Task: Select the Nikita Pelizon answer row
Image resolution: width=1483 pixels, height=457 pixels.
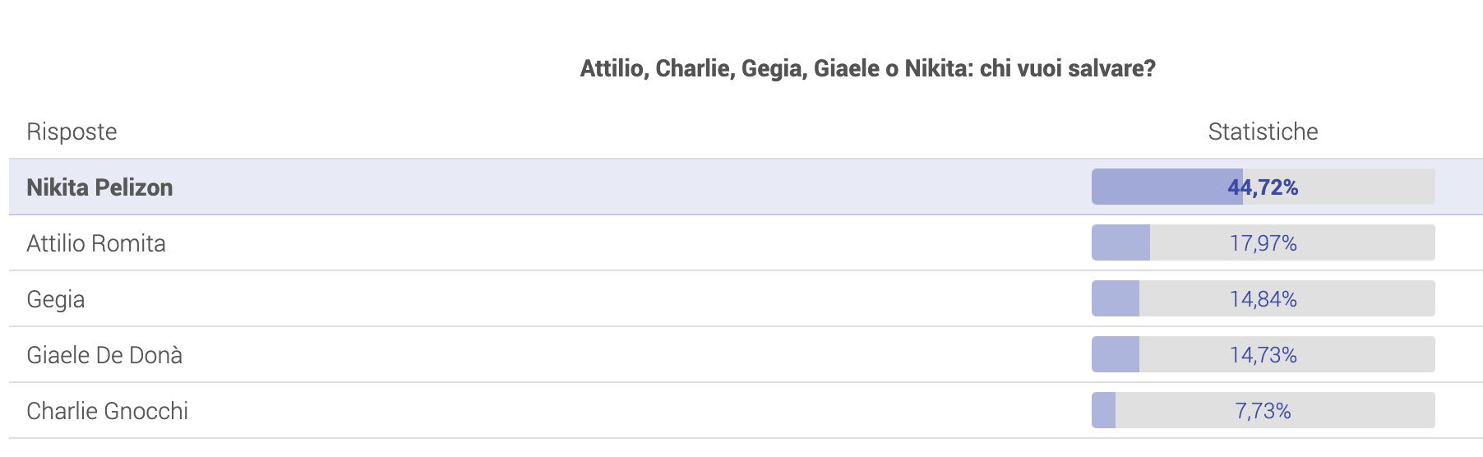Action: [746, 187]
